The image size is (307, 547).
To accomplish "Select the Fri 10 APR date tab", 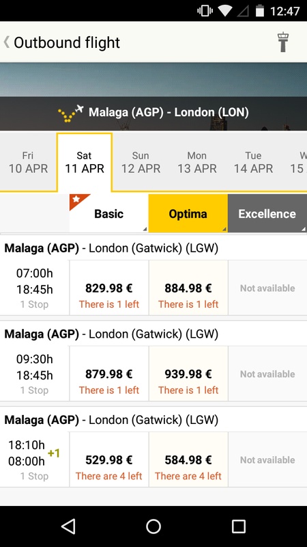I will click(x=28, y=162).
